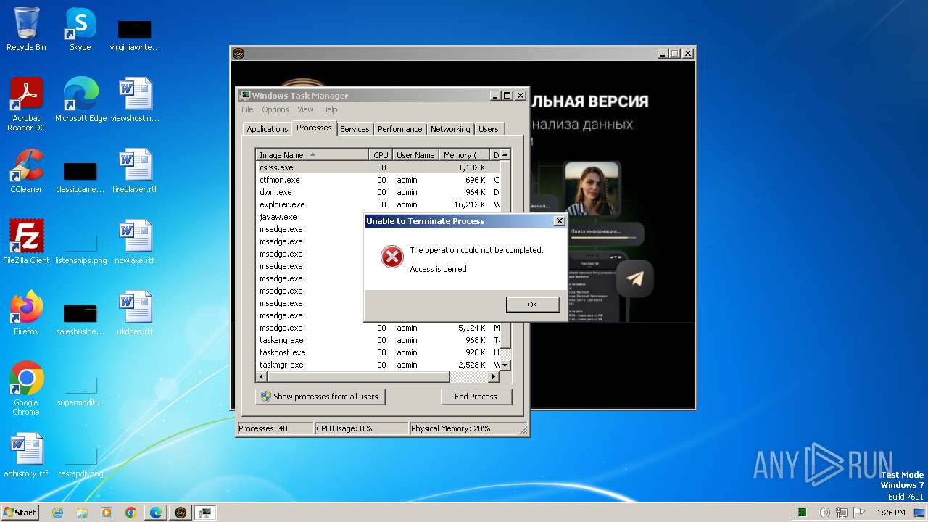Click horizontal scrollbar left arrow in process list

tap(262, 377)
